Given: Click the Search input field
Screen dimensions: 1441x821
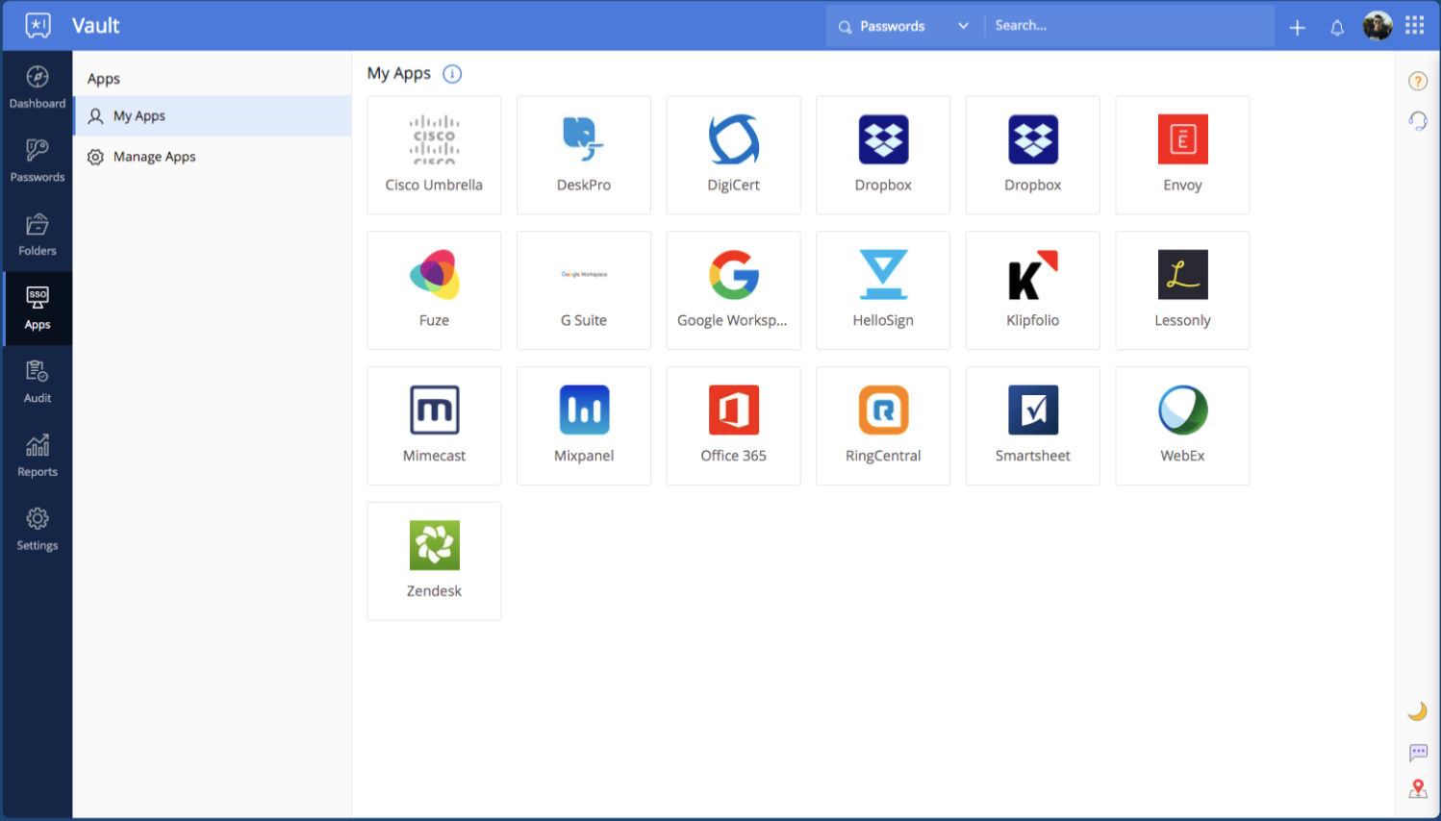Looking at the screenshot, I should click(x=1129, y=26).
